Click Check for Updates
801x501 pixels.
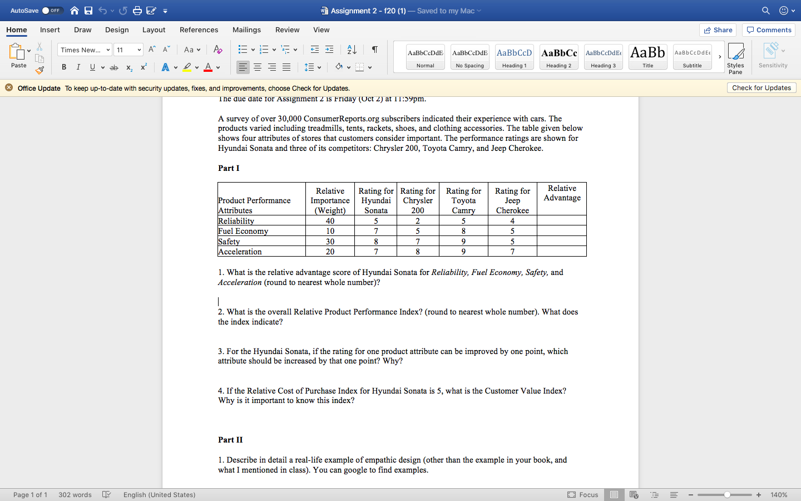[762, 88]
